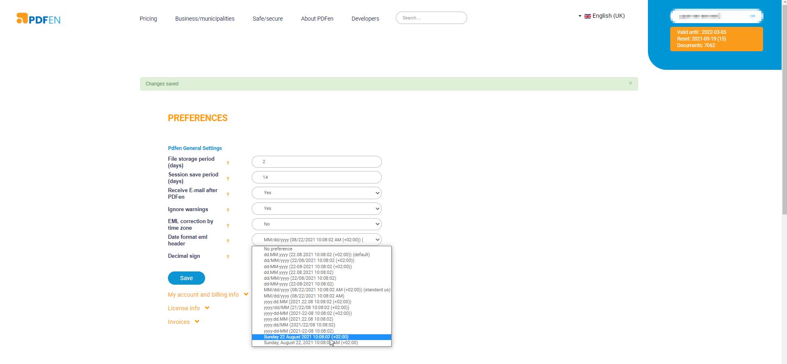Click the Search input field
787x364 pixels.
click(431, 18)
